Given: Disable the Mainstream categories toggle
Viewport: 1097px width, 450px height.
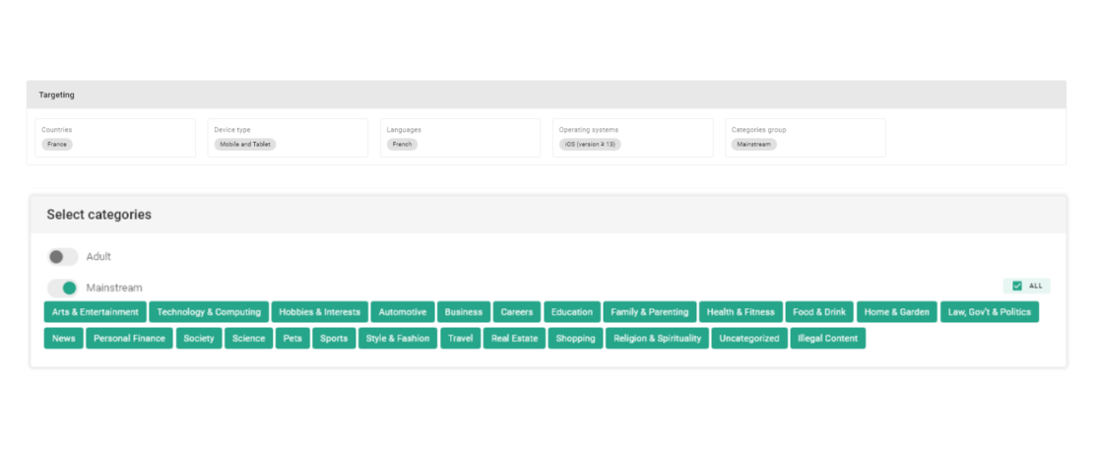Looking at the screenshot, I should pos(63,288).
